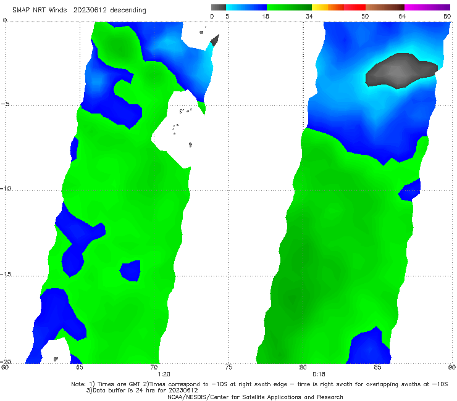
Task: Click the small isolated blue patch in left swath
Action: [x=130, y=271]
